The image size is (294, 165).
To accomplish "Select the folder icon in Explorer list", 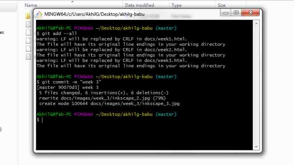I will tap(28, 15).
